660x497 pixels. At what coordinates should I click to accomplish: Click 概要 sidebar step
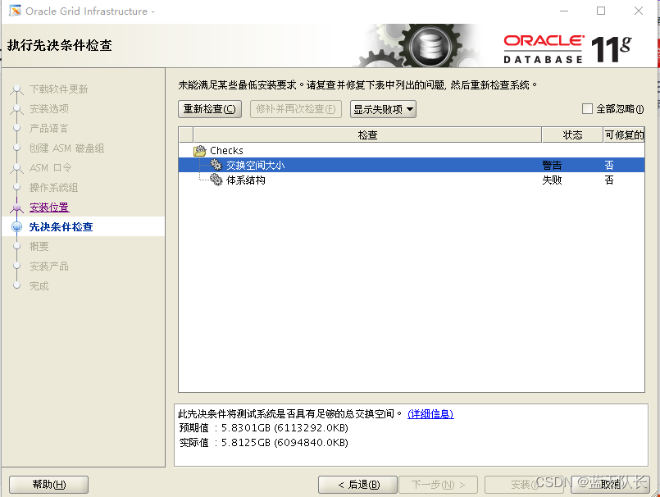pos(39,246)
